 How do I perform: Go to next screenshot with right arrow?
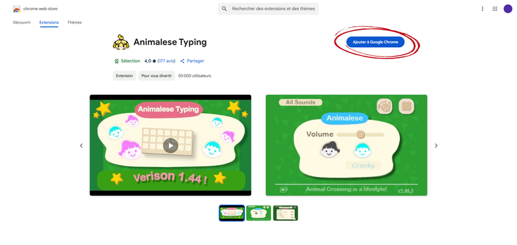tap(436, 145)
